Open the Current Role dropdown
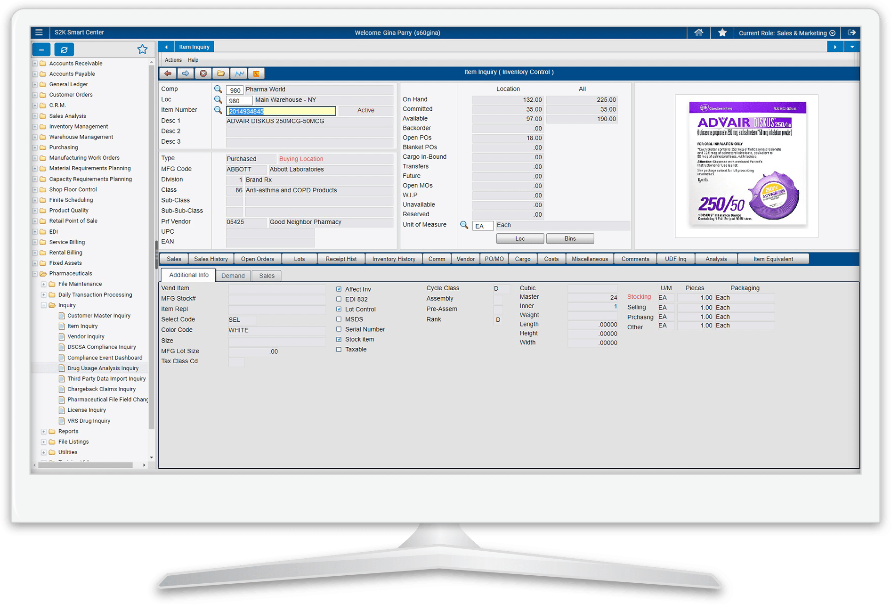 click(x=787, y=33)
